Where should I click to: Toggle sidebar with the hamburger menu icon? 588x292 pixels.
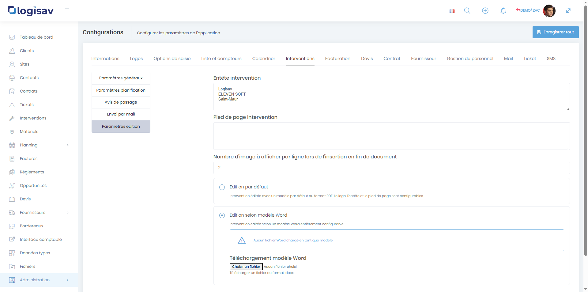pyautogui.click(x=65, y=11)
